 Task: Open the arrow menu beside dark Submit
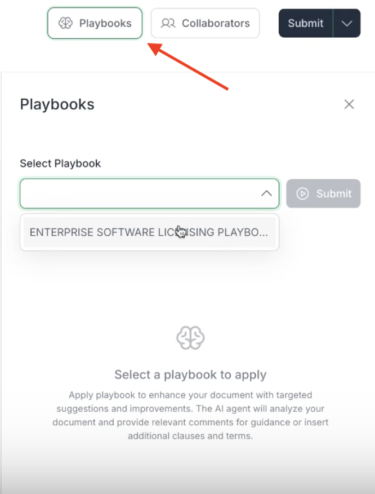[x=347, y=23]
